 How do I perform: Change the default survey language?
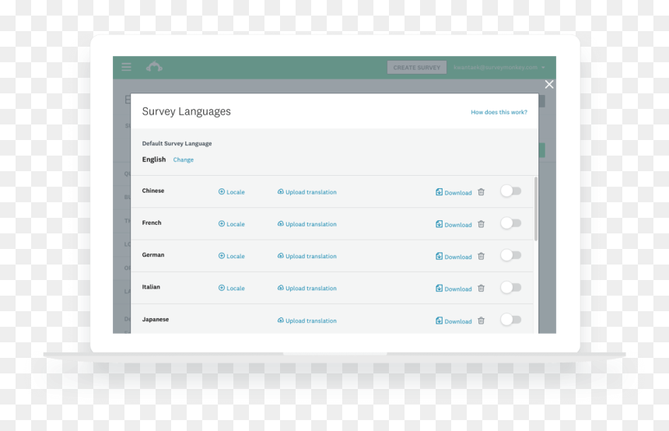pyautogui.click(x=183, y=159)
